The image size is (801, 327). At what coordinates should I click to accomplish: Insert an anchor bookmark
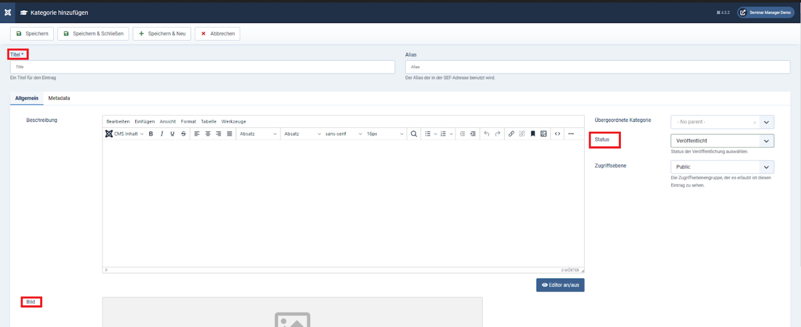533,134
